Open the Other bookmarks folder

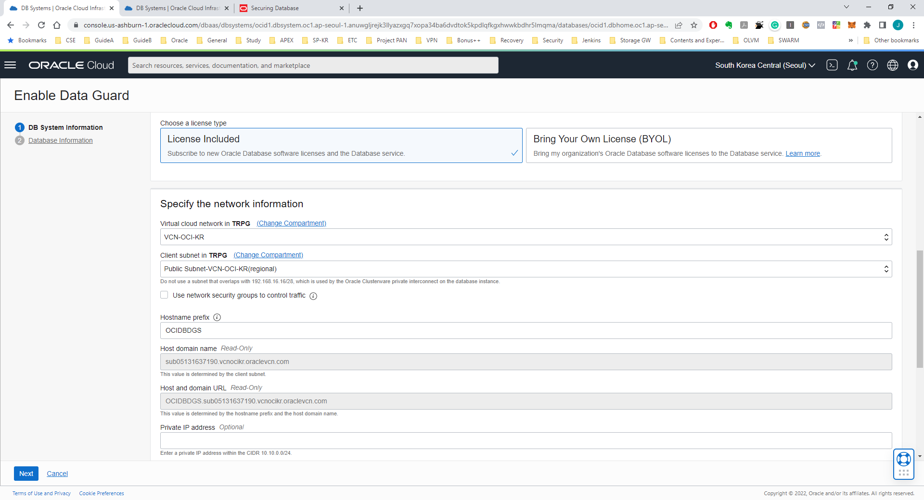(891, 40)
